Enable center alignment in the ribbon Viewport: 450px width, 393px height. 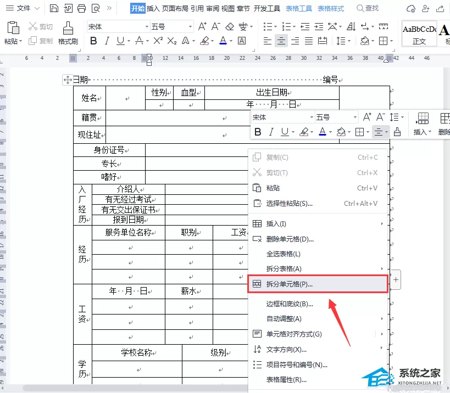pyautogui.click(x=281, y=41)
